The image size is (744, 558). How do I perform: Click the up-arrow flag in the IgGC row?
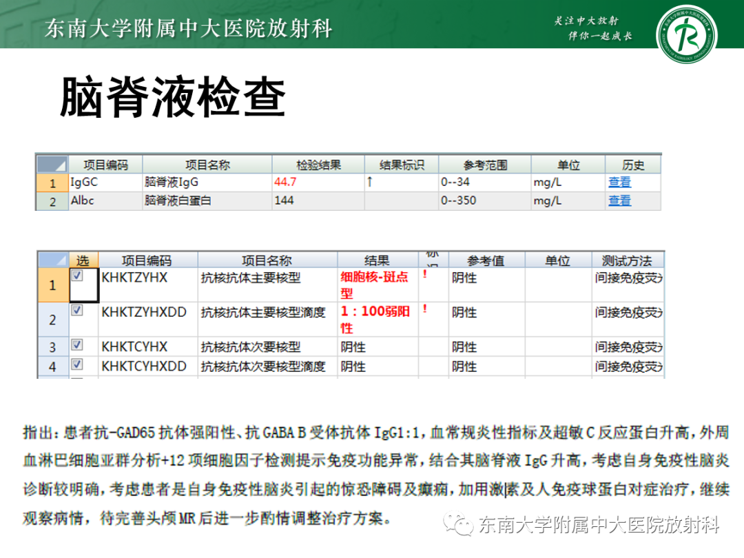pos(370,182)
